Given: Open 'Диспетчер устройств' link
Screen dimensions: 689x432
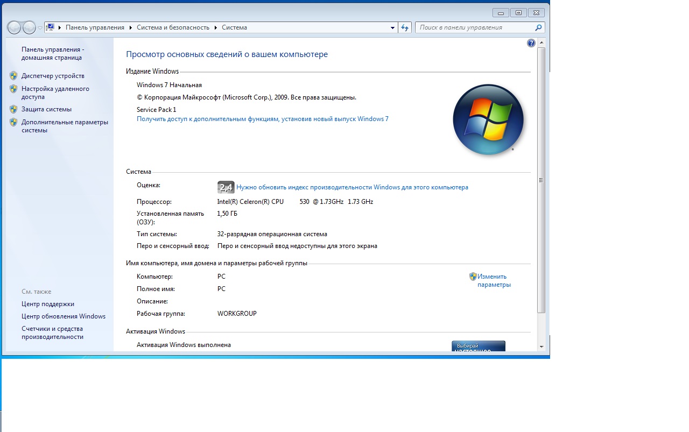Looking at the screenshot, I should point(53,76).
